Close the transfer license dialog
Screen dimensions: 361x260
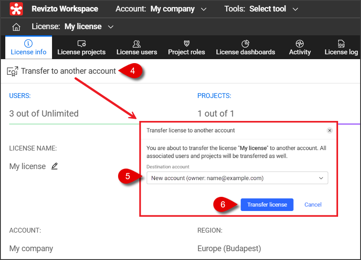coord(329,131)
